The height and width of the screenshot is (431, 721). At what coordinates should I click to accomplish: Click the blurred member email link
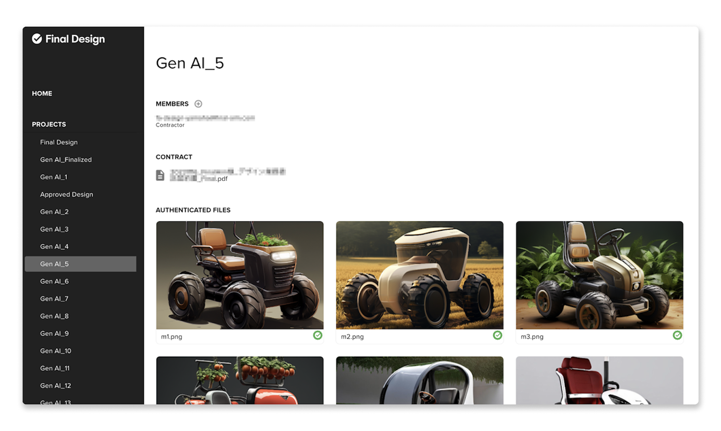pyautogui.click(x=205, y=118)
